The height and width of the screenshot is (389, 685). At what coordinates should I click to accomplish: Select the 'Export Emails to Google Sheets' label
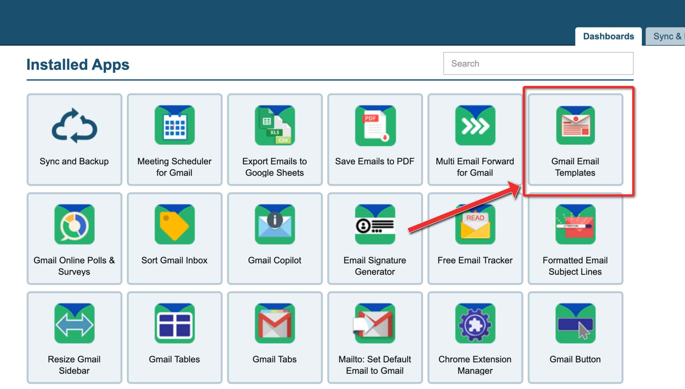point(275,167)
